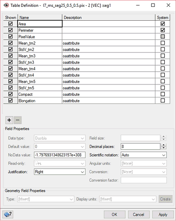Select the Area field name cell
The image size is (176, 221).
[40, 24]
